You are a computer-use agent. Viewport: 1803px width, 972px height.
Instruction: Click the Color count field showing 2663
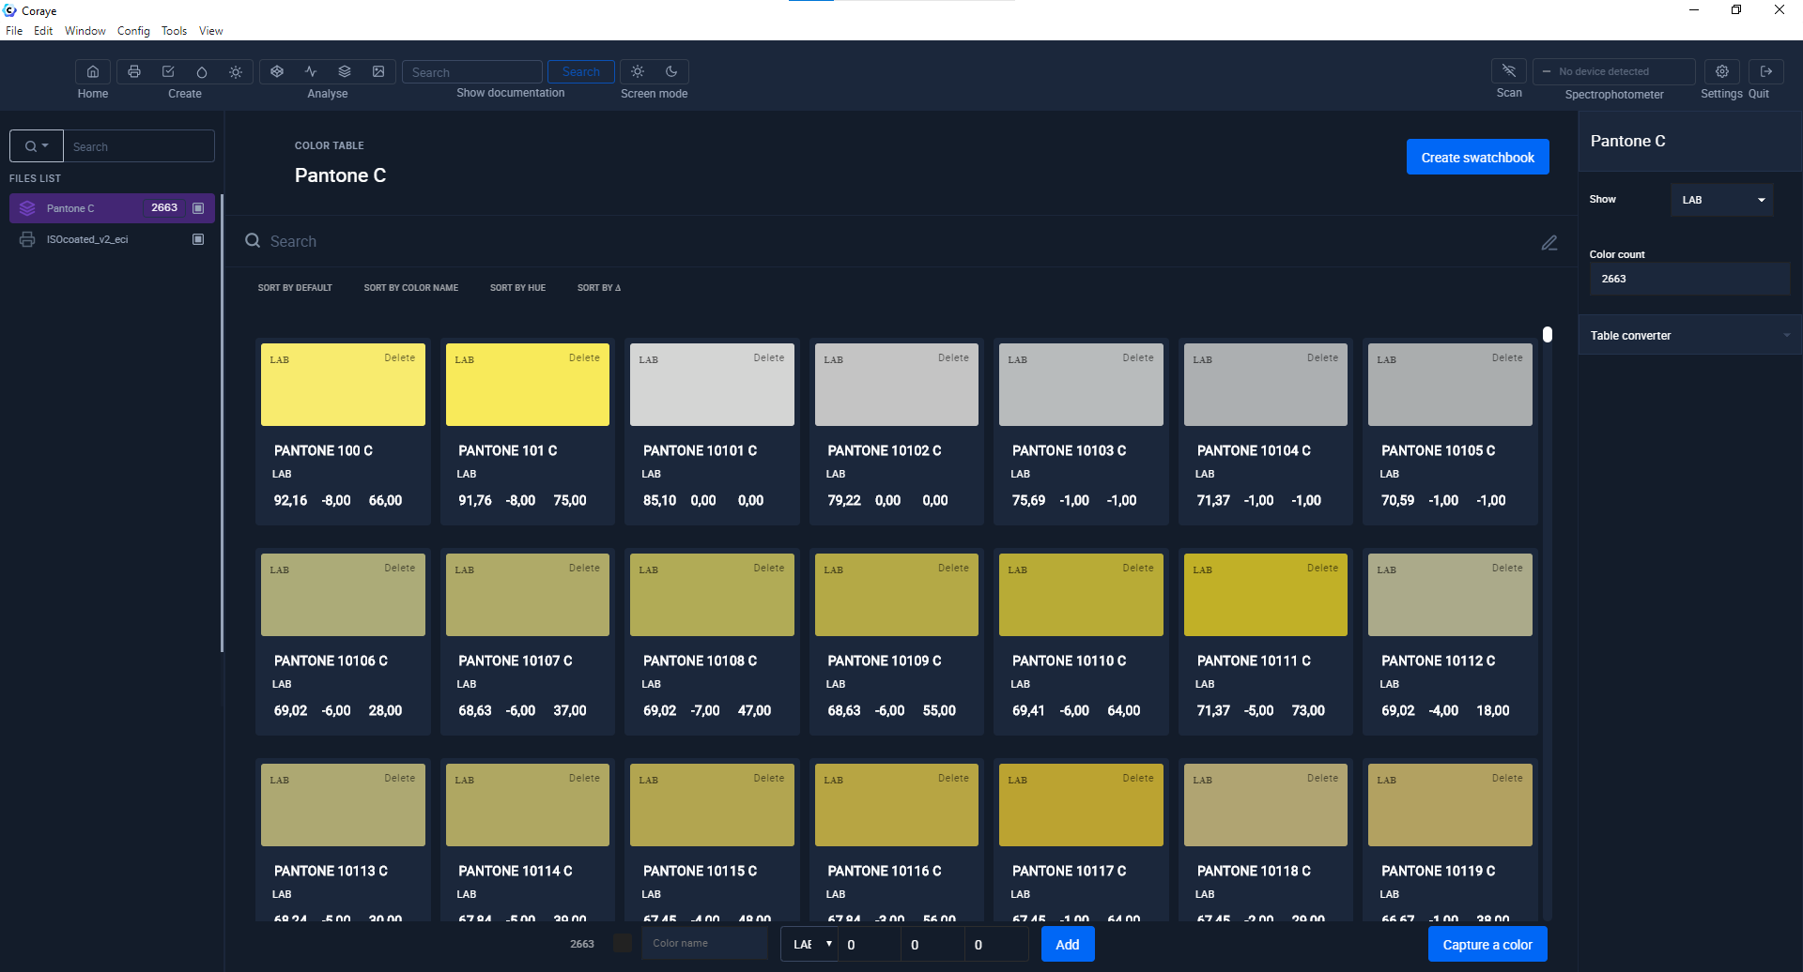1689,279
